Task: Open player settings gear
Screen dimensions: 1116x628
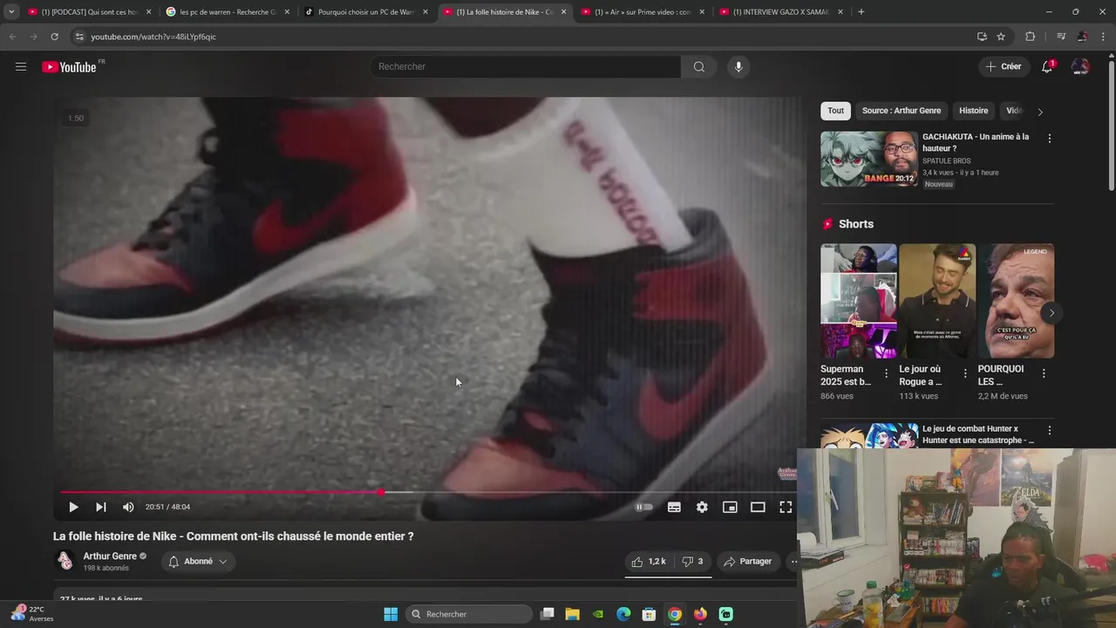Action: (x=702, y=507)
